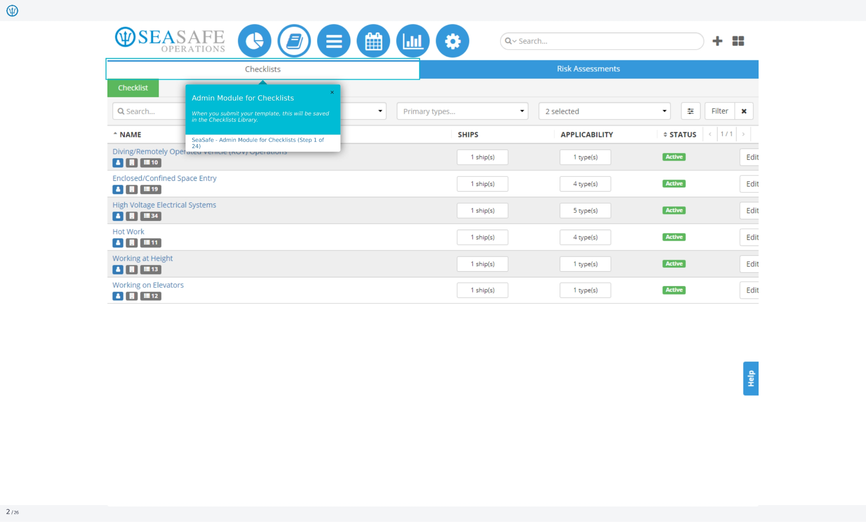
Task: Click the user icon under Working at Height
Action: coord(118,269)
